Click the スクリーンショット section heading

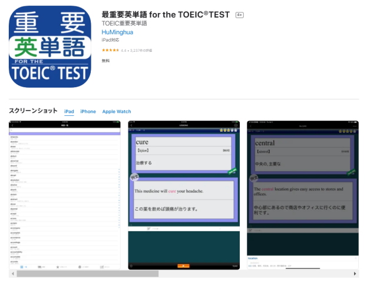tap(33, 111)
